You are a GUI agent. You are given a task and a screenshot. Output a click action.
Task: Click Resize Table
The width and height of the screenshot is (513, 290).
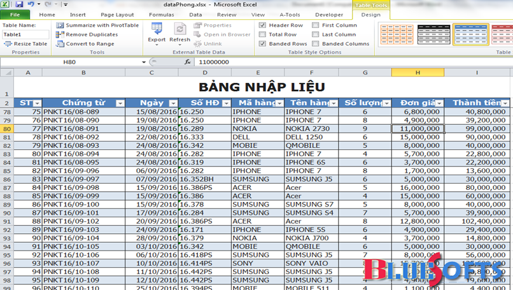pyautogui.click(x=25, y=43)
